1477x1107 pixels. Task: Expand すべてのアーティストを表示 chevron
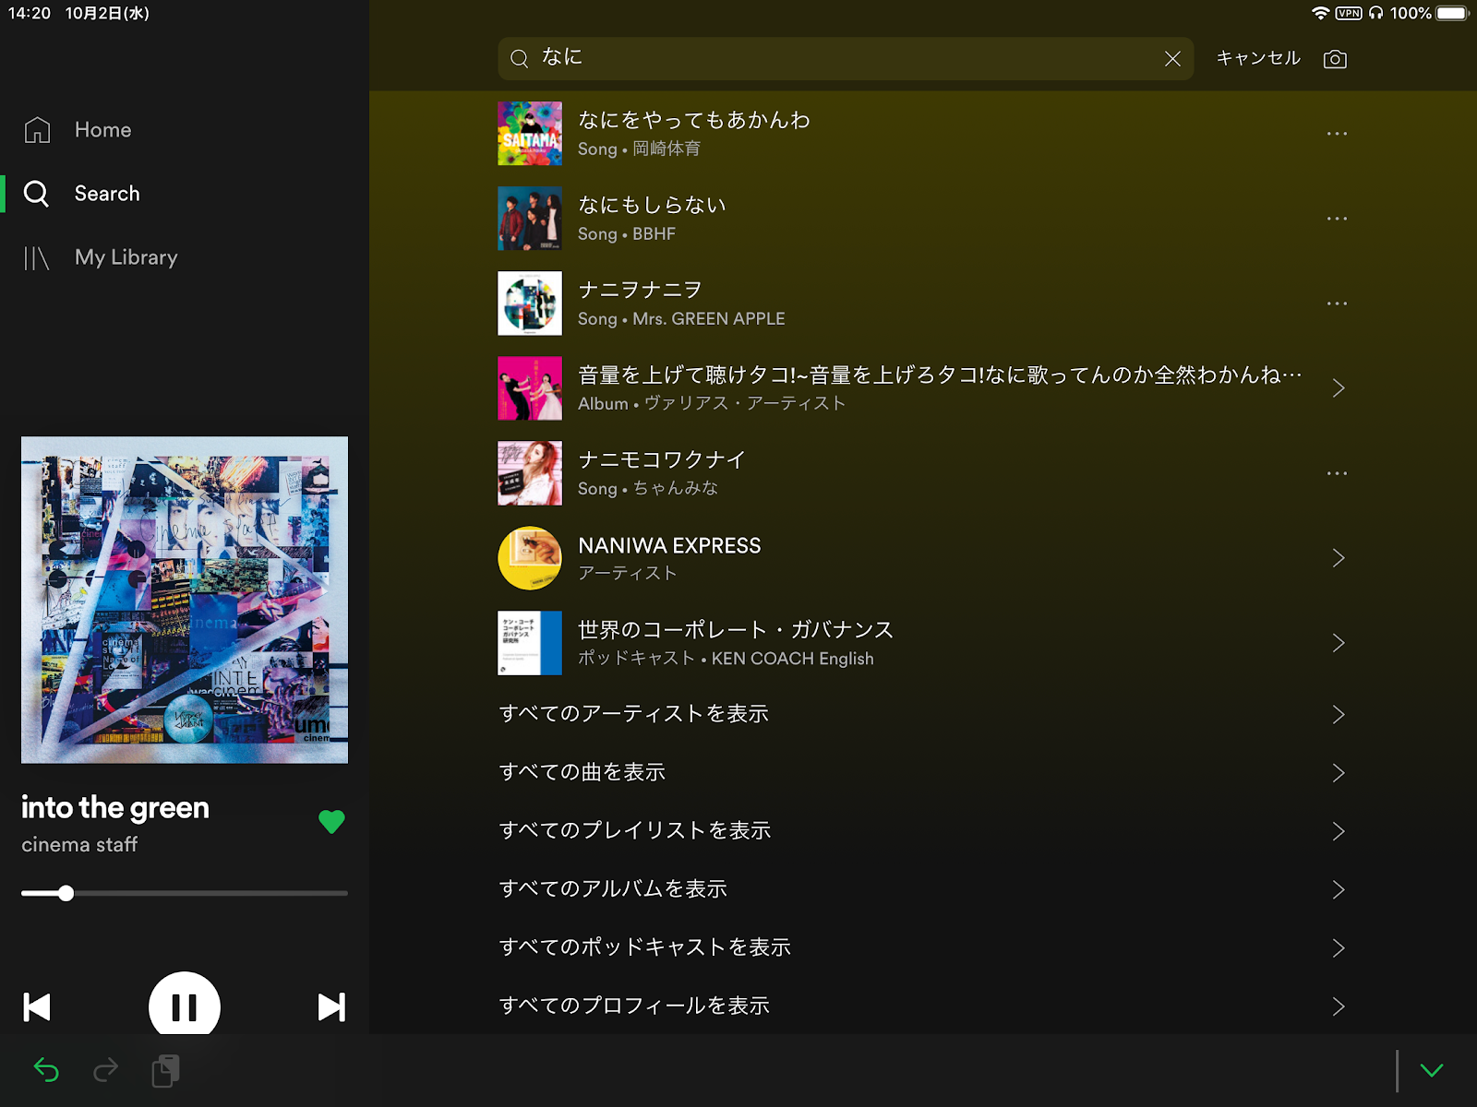[1339, 714]
